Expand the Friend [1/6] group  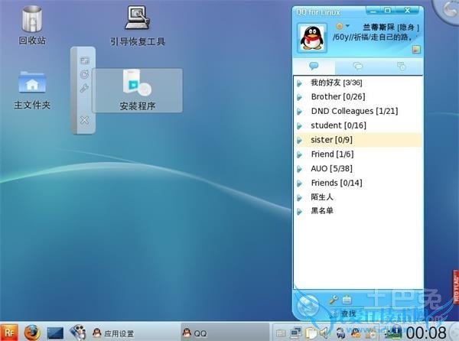pos(299,154)
